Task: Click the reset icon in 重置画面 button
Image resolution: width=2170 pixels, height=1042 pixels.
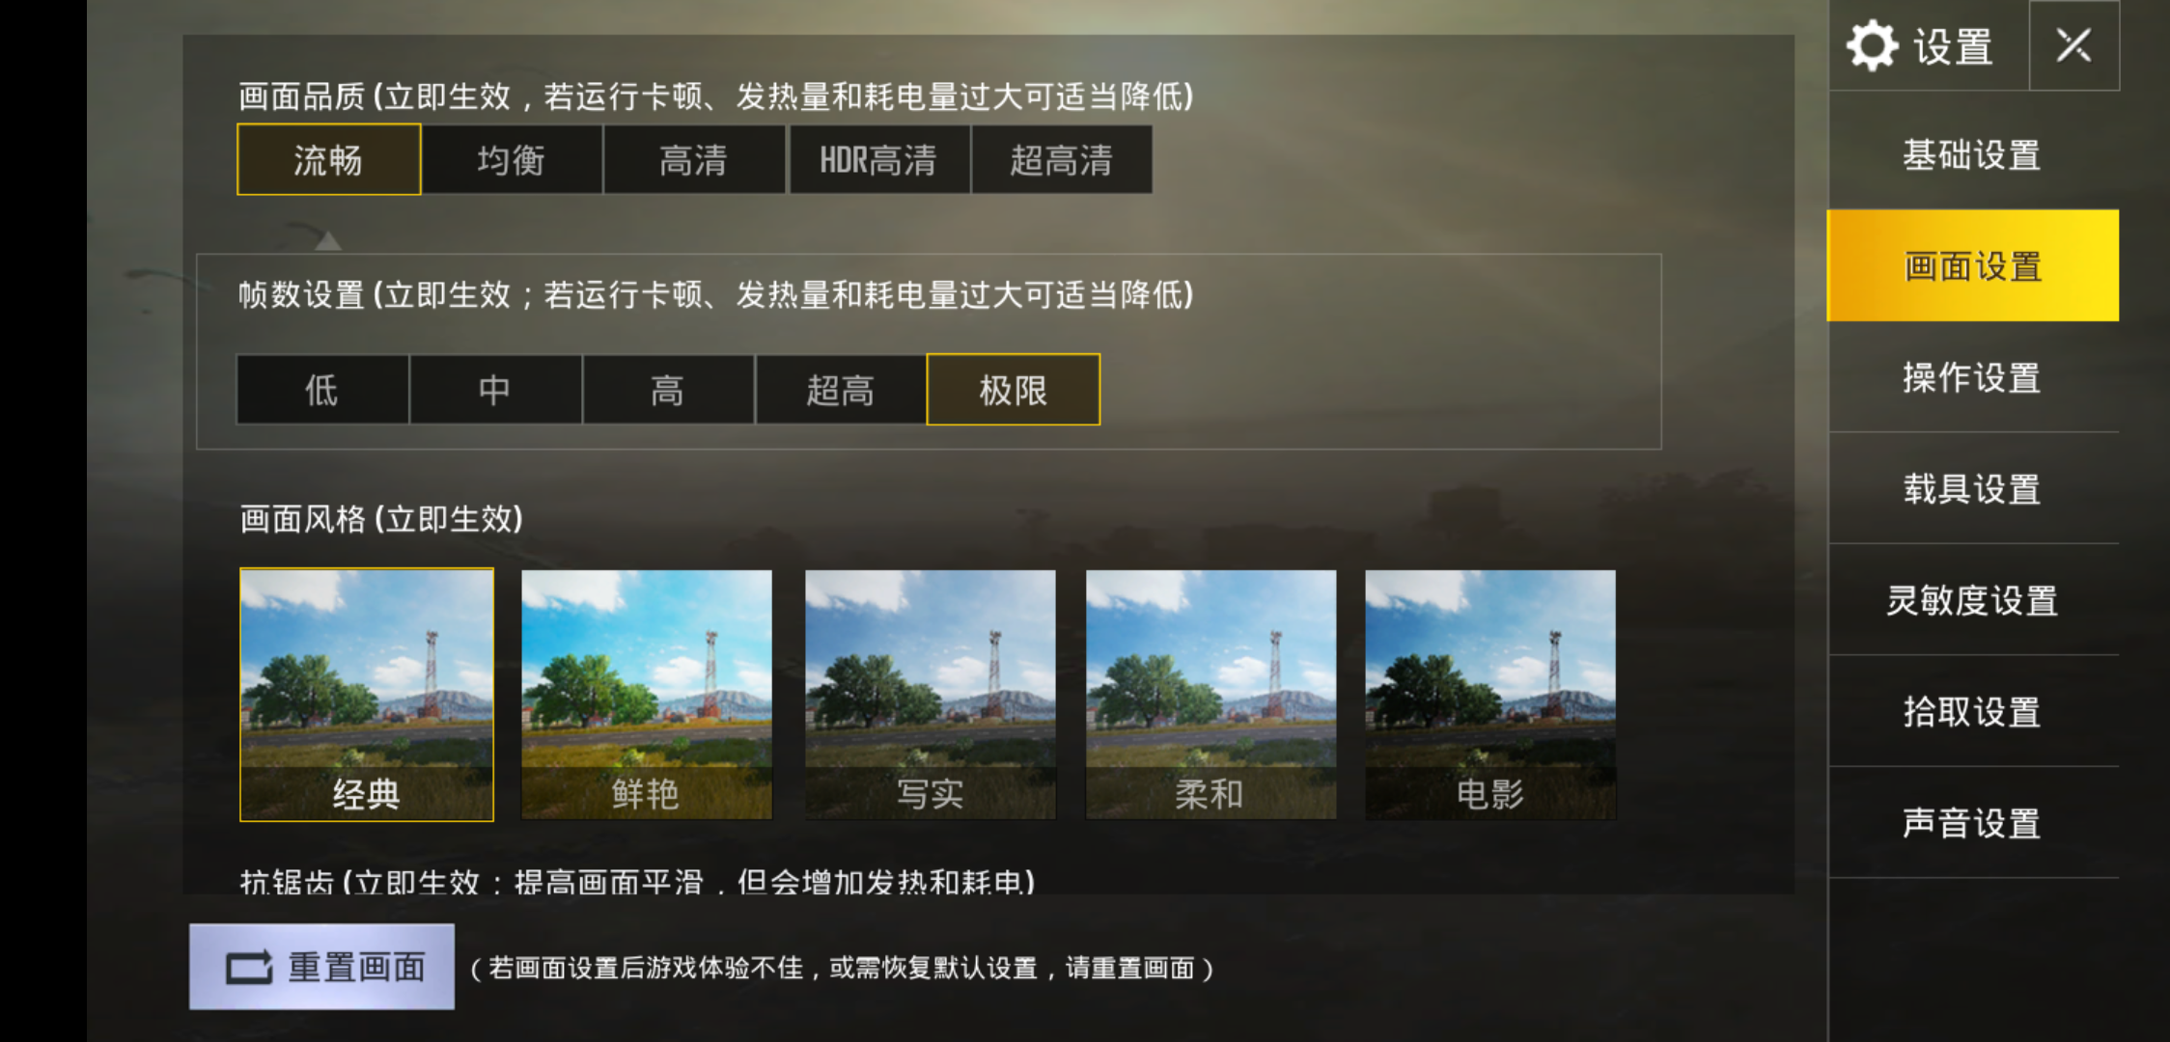Action: pos(249,967)
